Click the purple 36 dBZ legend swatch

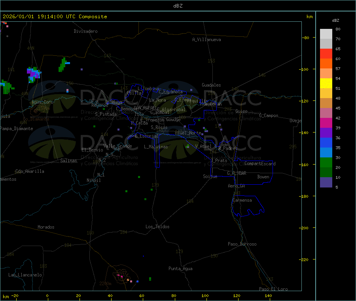(326, 133)
